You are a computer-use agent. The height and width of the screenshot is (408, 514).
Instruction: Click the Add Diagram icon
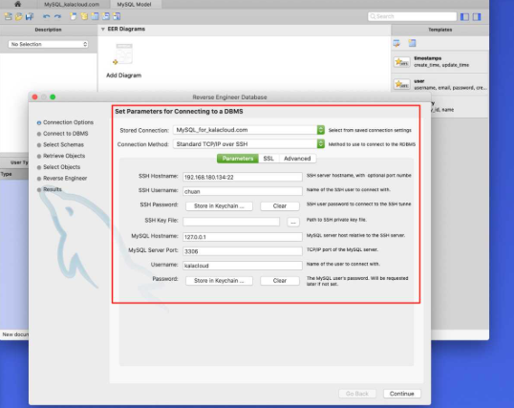tap(123, 54)
